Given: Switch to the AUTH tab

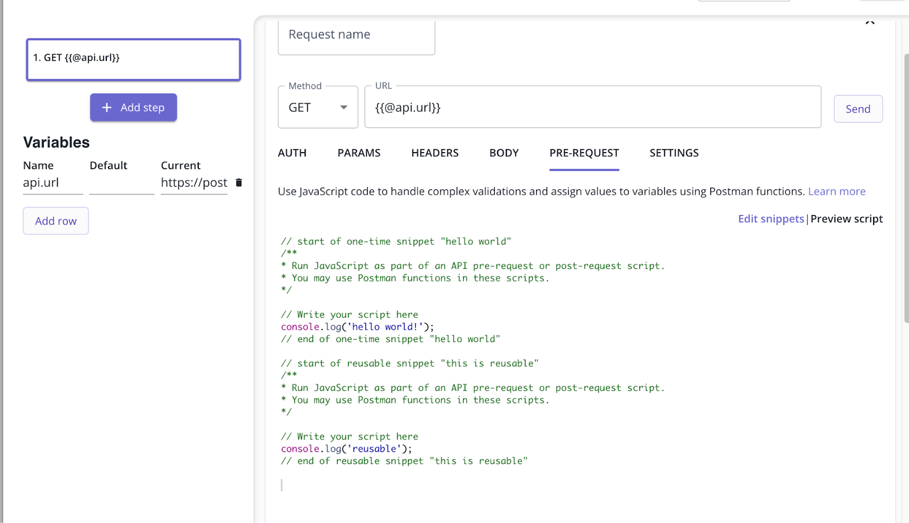Looking at the screenshot, I should tap(292, 153).
